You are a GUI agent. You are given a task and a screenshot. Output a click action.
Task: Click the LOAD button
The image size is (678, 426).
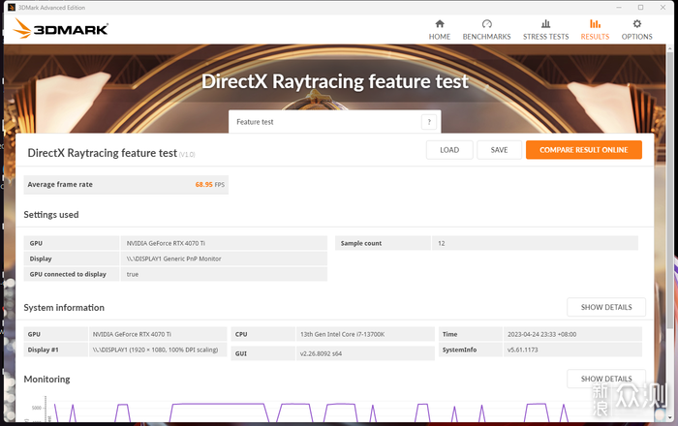click(x=449, y=150)
